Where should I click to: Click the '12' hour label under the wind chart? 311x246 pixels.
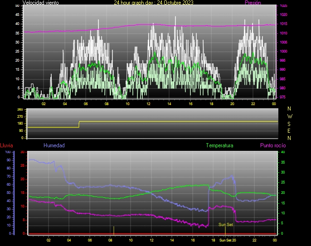[x=148, y=104]
